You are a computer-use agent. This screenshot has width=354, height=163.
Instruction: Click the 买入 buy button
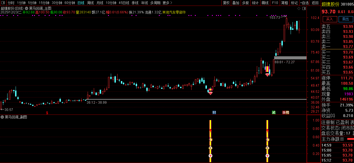click(x=330, y=19)
